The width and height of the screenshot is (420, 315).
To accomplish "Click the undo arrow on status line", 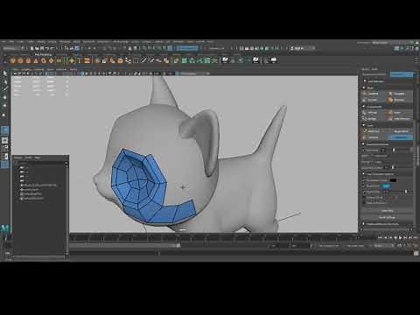I will click(47, 48).
